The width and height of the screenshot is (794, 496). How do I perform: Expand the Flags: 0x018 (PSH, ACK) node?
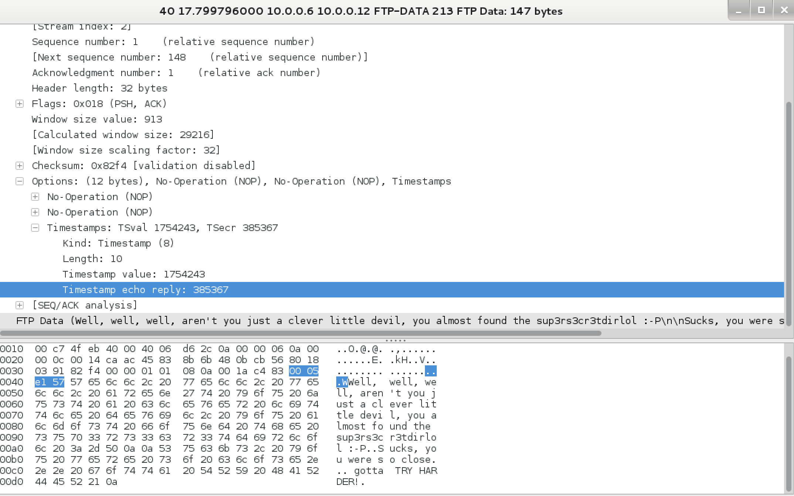[20, 104]
